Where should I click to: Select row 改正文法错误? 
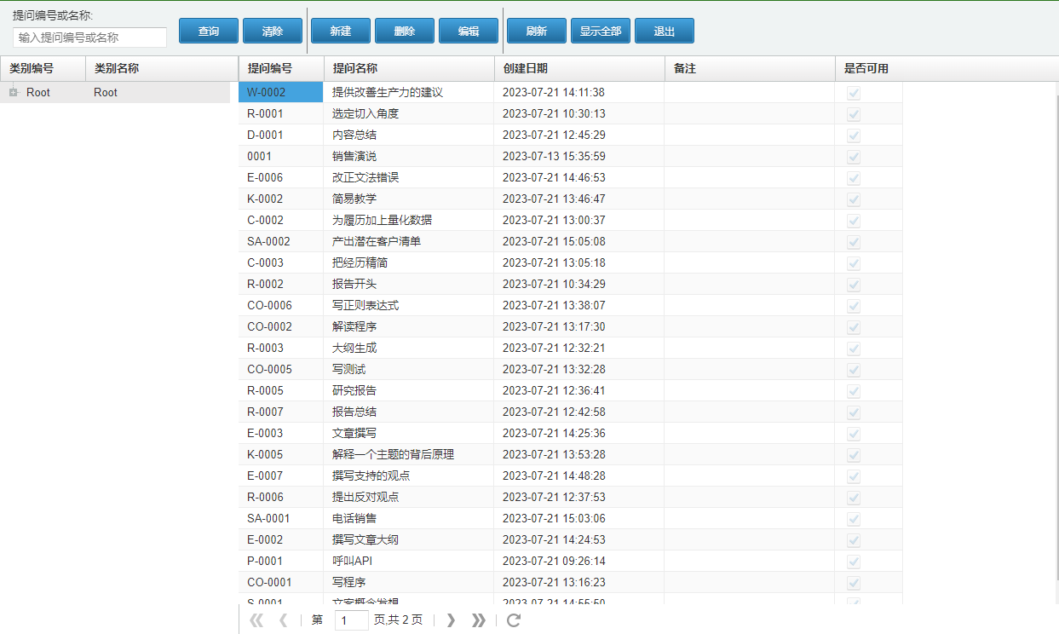click(571, 177)
